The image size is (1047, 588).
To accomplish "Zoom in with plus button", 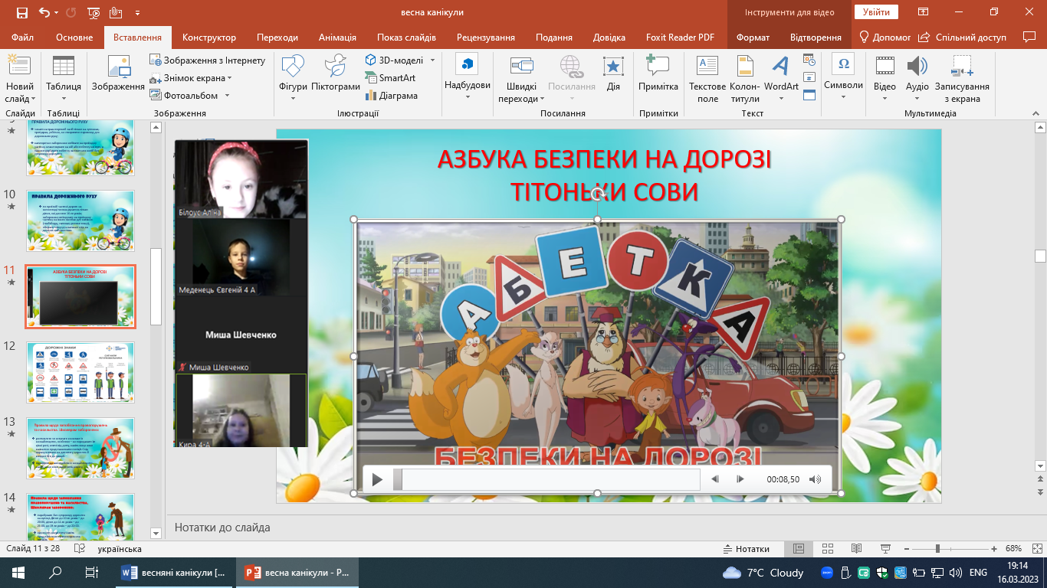I will pos(994,549).
